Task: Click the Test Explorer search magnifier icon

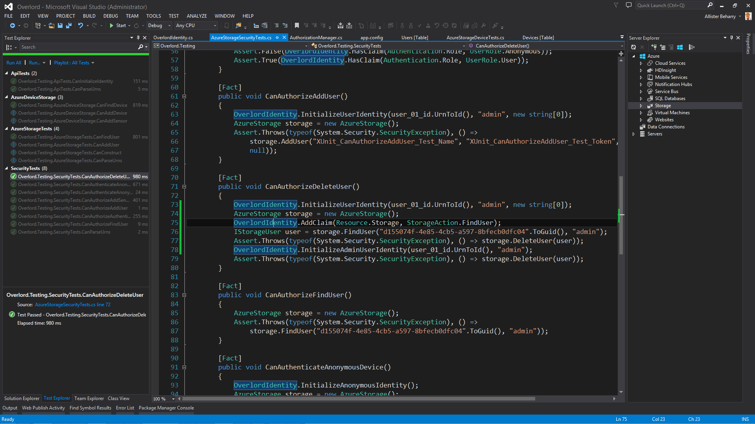Action: point(140,47)
